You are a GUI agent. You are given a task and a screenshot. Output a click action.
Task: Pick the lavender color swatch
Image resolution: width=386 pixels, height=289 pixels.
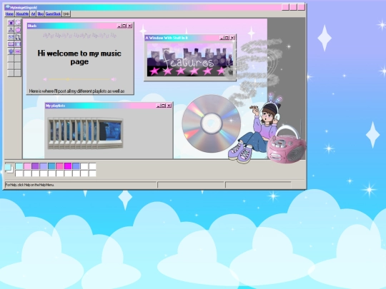click(44, 166)
